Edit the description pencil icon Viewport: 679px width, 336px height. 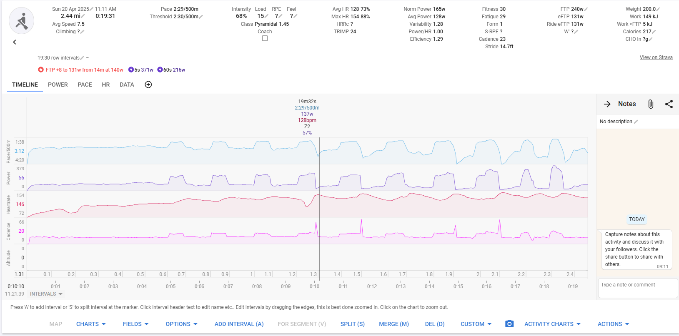(x=636, y=122)
